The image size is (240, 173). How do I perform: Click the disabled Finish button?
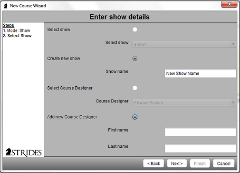(x=200, y=163)
